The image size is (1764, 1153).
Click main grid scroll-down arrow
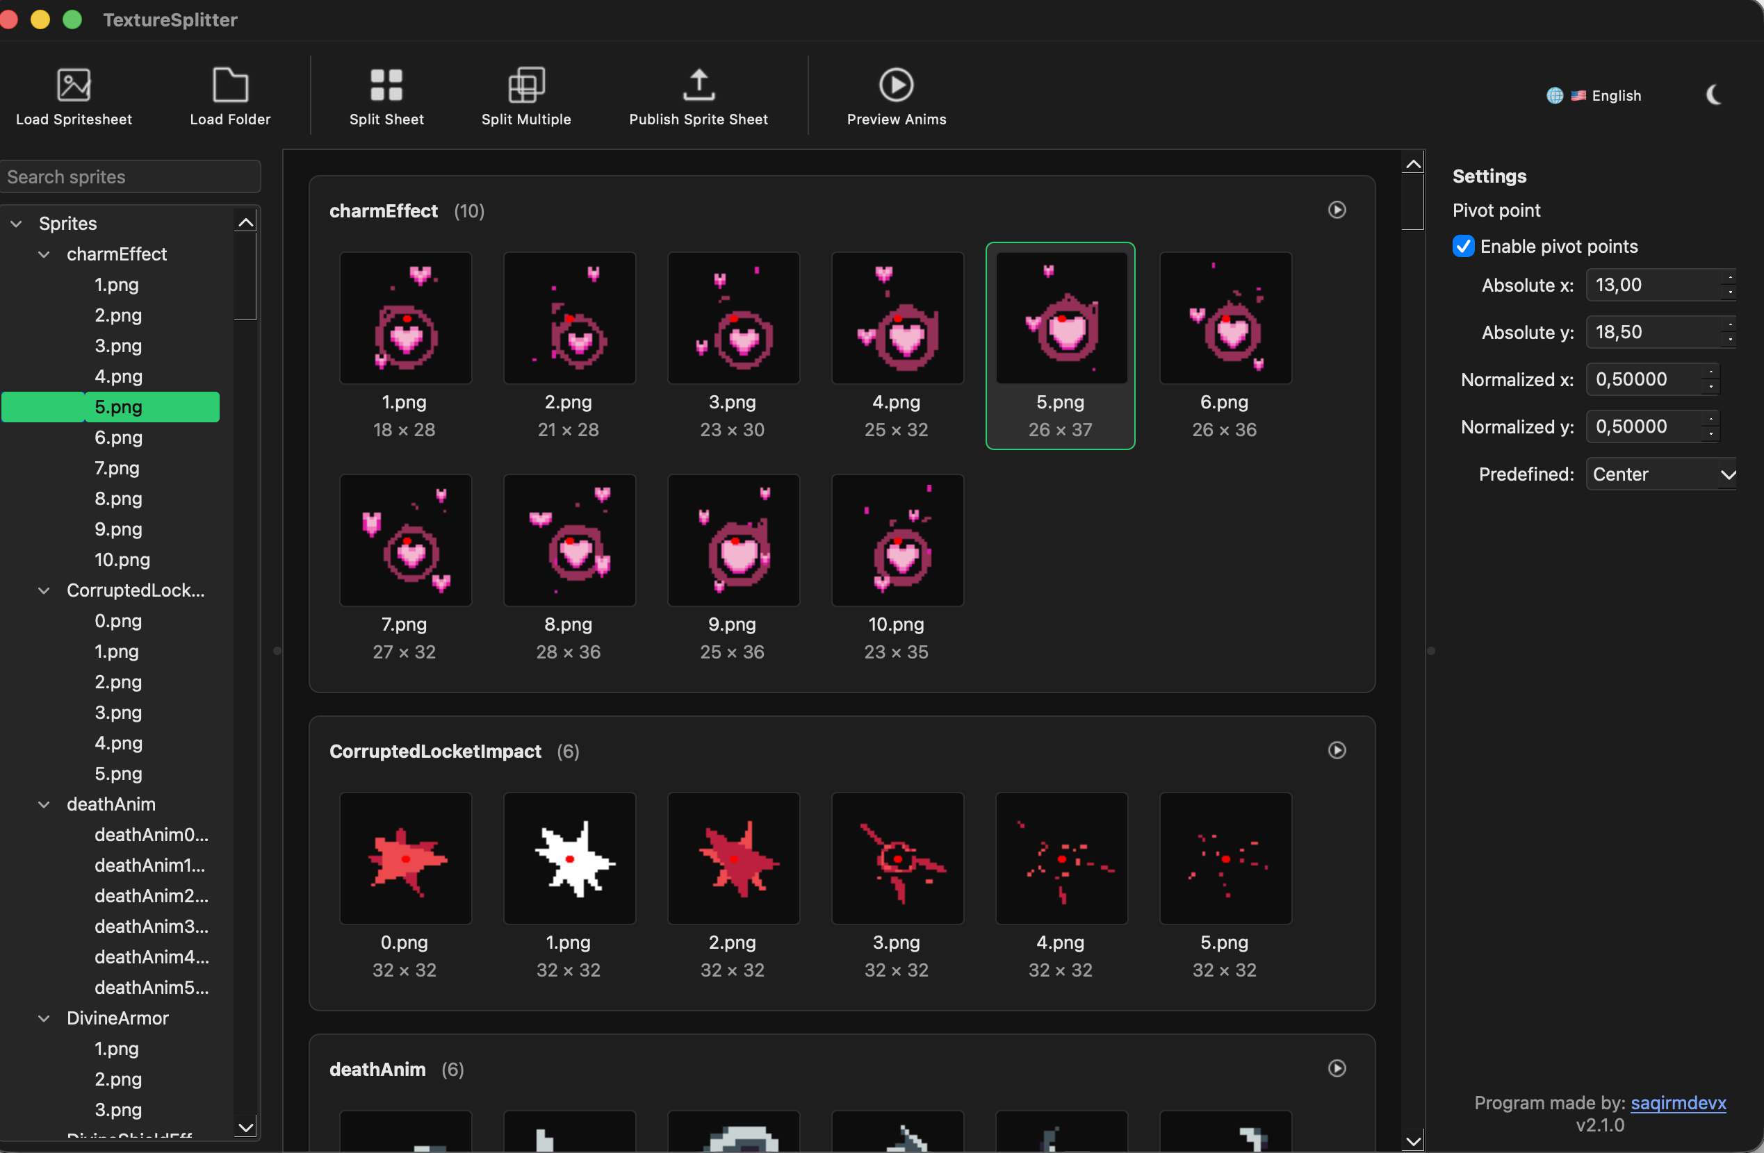[1414, 1141]
